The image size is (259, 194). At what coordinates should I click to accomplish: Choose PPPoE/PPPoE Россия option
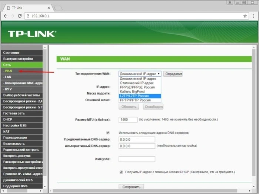coord(140,87)
